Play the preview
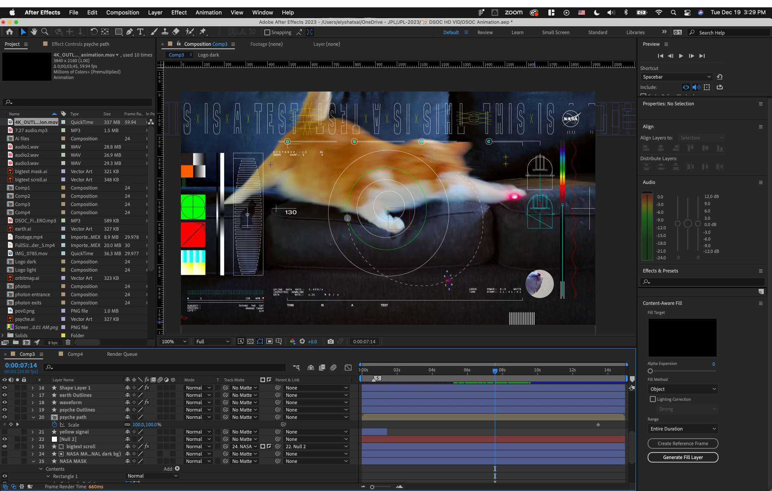 coord(681,56)
